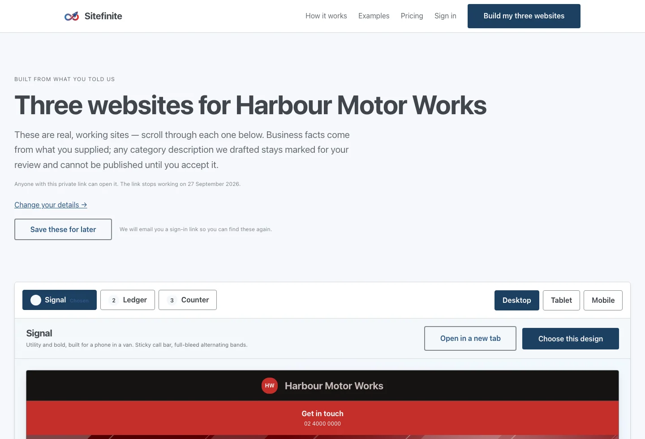
Task: Click the sign-in link email note
Action: [196, 229]
